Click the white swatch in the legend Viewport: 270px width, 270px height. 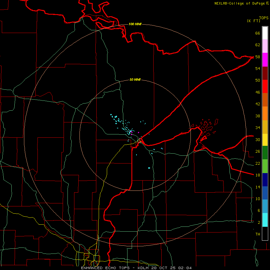(265, 33)
